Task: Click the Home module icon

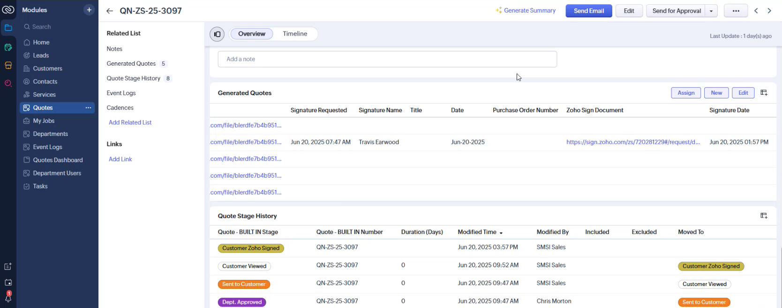Action: tap(27, 42)
